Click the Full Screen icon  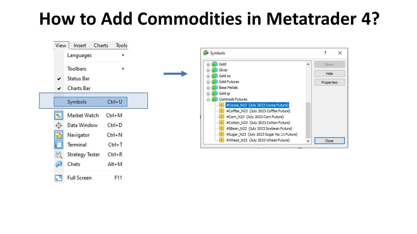pyautogui.click(x=59, y=178)
